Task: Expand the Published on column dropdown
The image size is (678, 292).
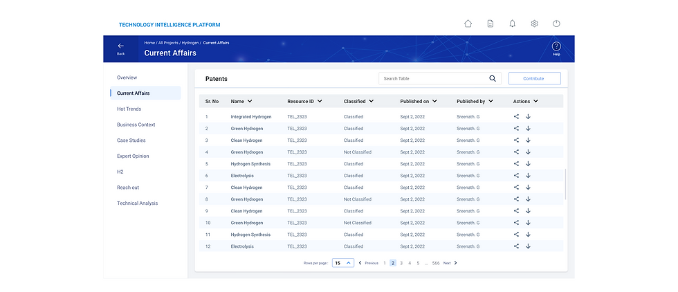Action: (435, 102)
